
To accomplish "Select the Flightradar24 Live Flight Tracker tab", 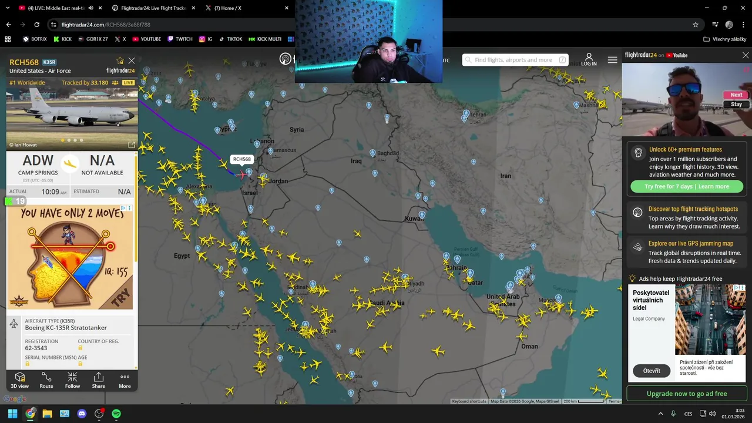I will coord(153,8).
